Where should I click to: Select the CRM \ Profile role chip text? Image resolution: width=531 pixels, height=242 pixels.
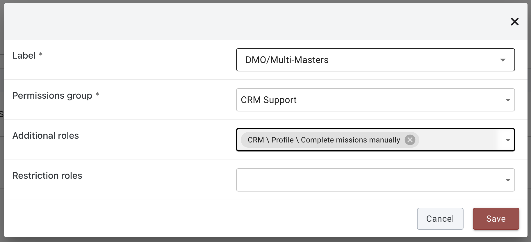tap(324, 140)
